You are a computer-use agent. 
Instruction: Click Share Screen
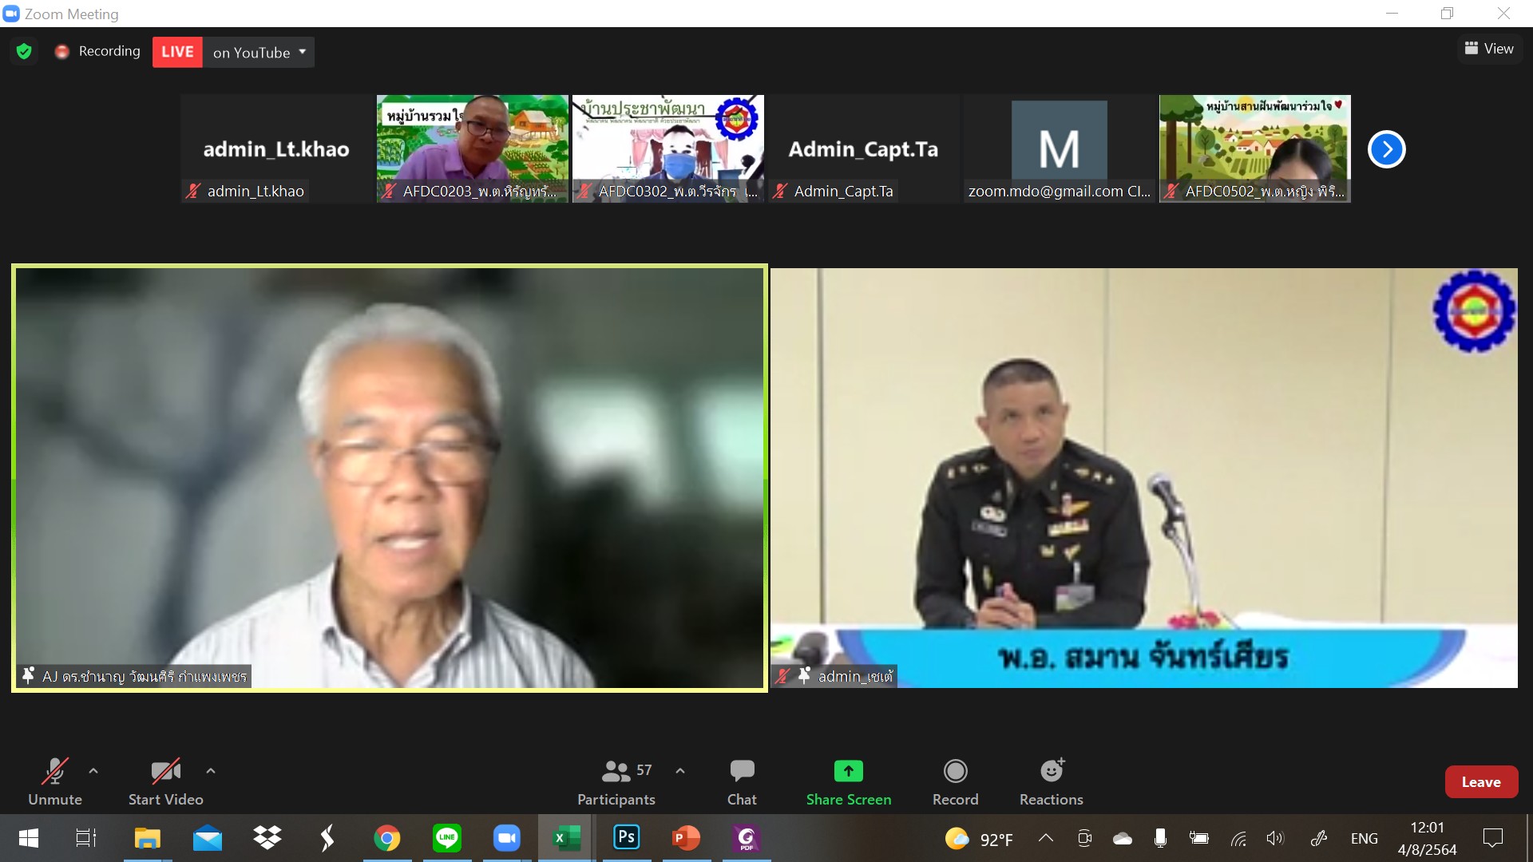[848, 782]
